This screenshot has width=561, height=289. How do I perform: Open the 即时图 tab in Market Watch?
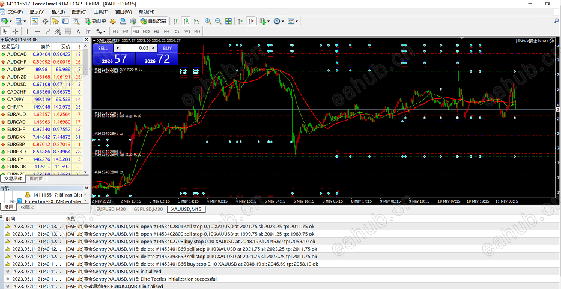click(37, 179)
